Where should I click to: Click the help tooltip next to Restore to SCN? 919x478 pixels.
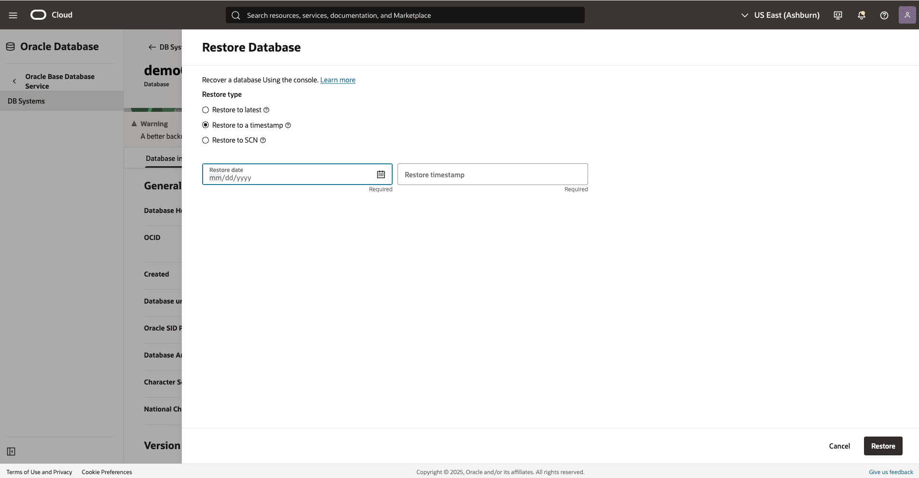262,140
